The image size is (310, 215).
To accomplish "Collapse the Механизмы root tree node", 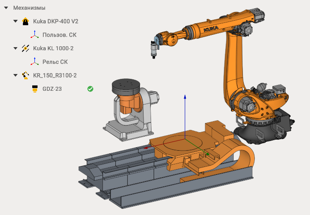I will pyautogui.click(x=7, y=8).
